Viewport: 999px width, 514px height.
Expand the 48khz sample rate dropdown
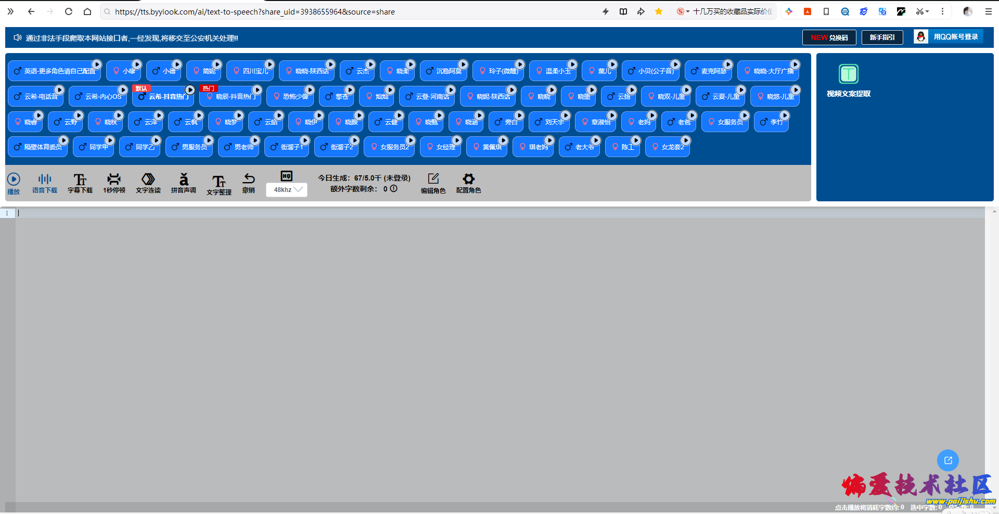point(287,190)
